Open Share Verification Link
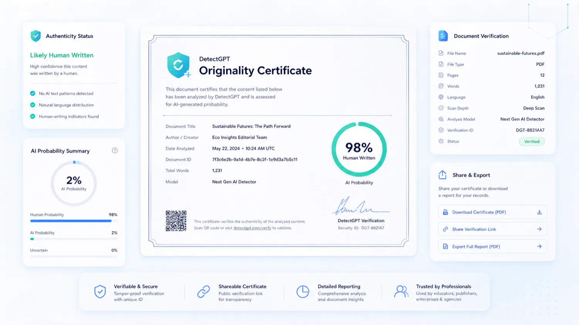The height and width of the screenshot is (325, 579). click(x=493, y=229)
